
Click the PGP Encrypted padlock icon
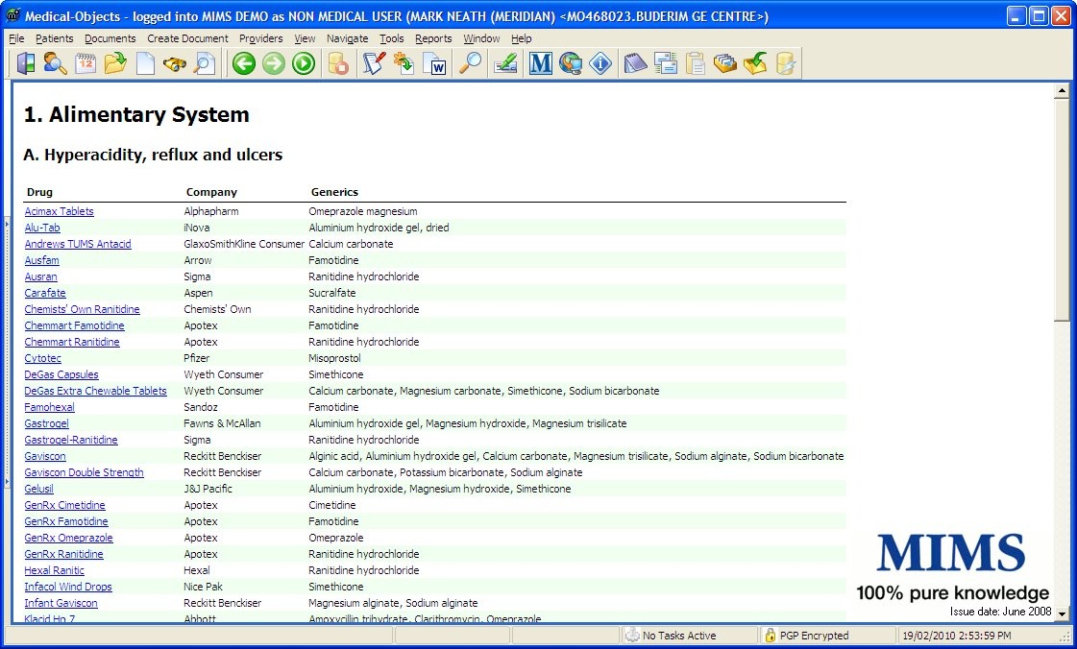(771, 636)
